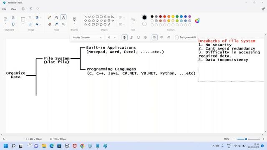Image resolution: width=267 pixels, height=150 pixels.
Task: Select the Eraser tool
Action: [50, 24]
